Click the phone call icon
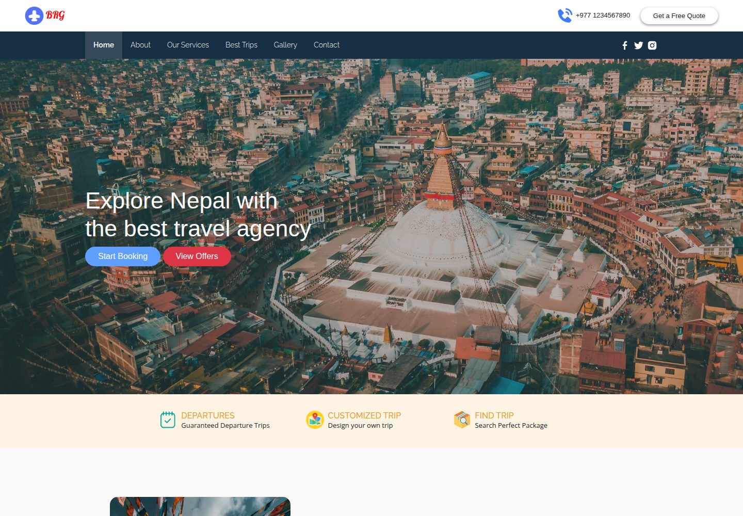Screen dimensions: 743x516 coord(565,15)
